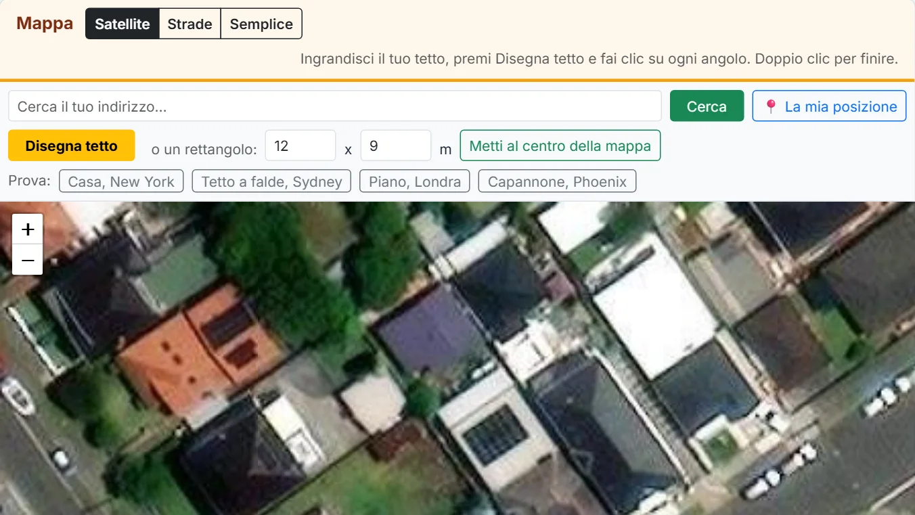
Task: Try the Capannone, Phoenix example
Action: (x=557, y=181)
